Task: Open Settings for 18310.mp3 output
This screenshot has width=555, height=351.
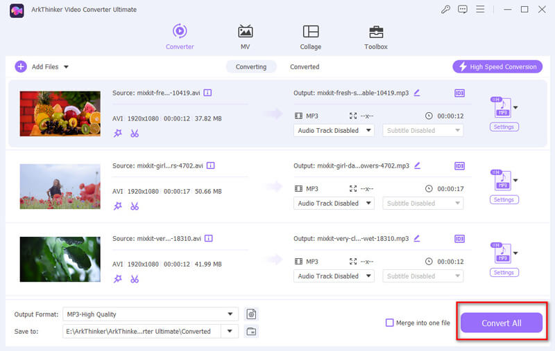Action: tap(504, 272)
